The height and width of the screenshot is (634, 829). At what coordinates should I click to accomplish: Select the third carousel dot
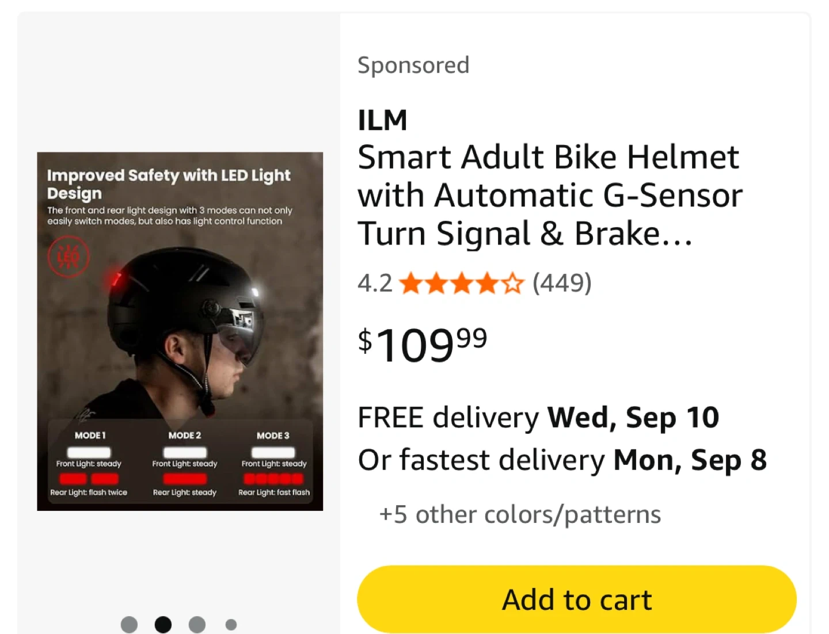pos(197,624)
